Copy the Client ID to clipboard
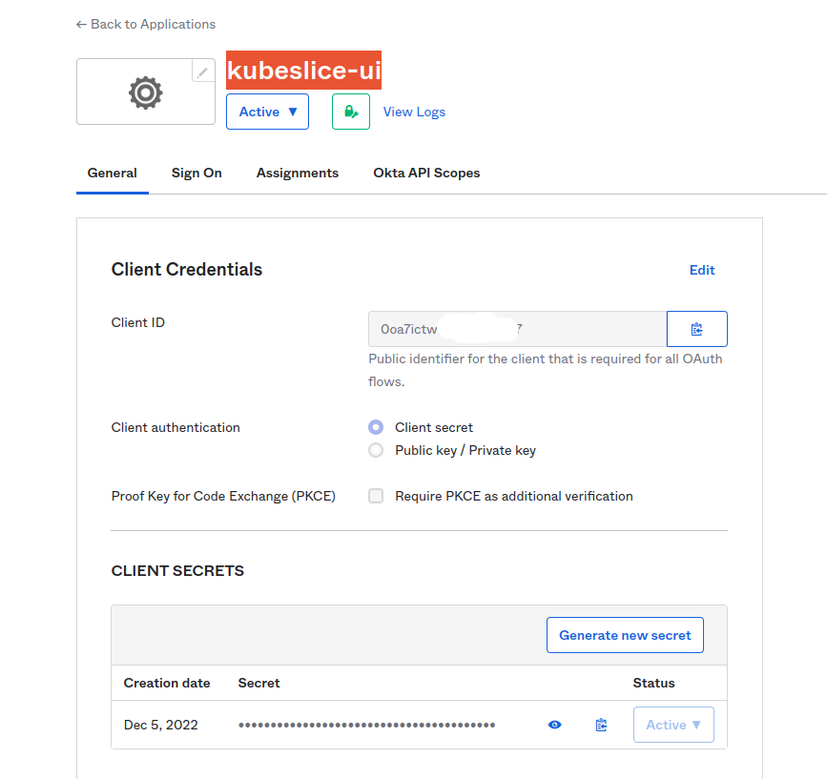Image resolution: width=827 pixels, height=779 pixels. 696,329
